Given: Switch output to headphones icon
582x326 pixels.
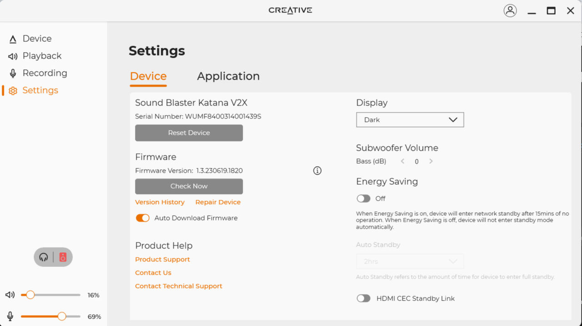Looking at the screenshot, I should (x=44, y=257).
